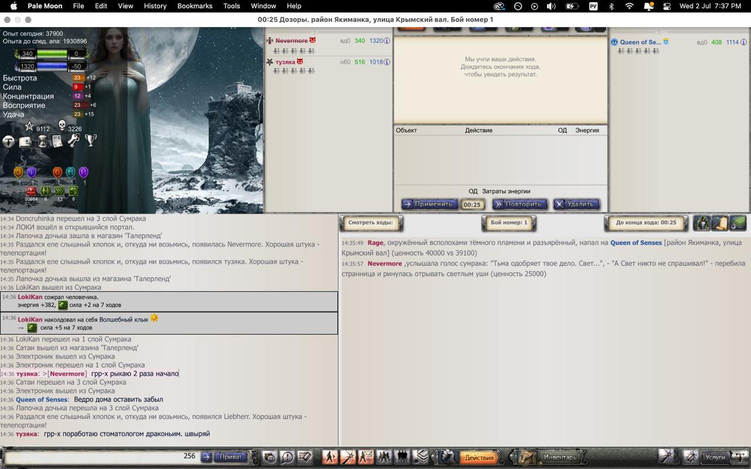Click the green triple-chevron effect icon
The image size is (751, 469).
59,191
